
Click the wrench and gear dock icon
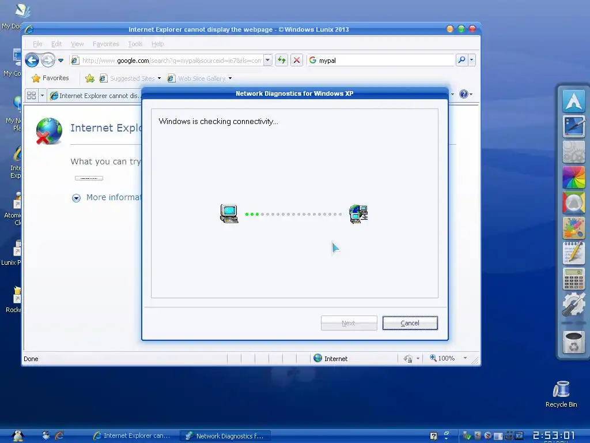pos(573,304)
